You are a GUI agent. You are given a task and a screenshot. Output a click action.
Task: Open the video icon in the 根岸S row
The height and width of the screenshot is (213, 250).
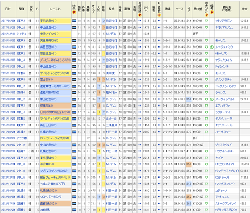tap(74, 105)
